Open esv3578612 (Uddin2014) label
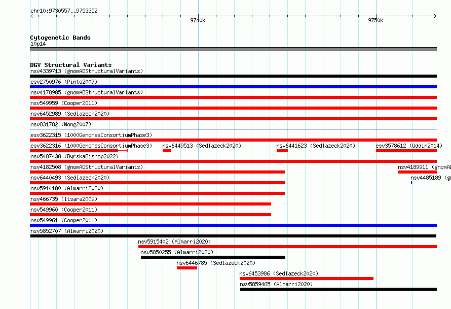This screenshot has height=309, width=451. point(409,146)
